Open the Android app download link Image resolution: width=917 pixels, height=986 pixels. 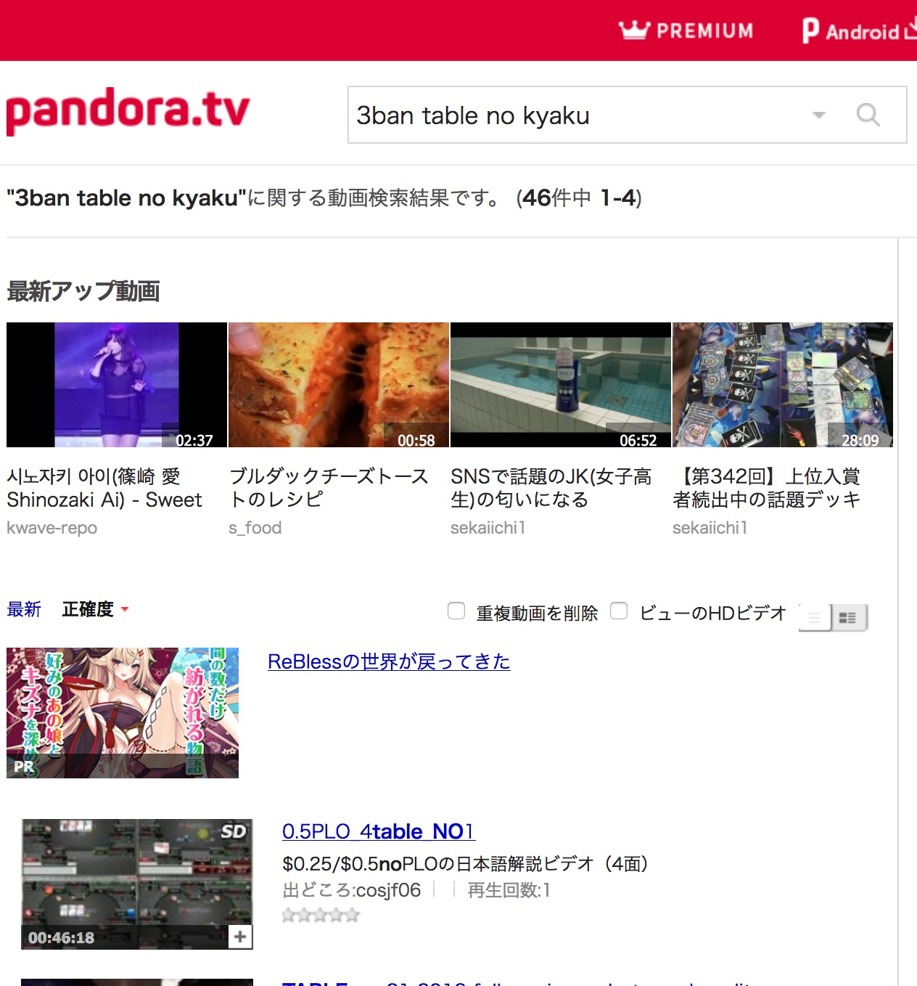coord(859,30)
